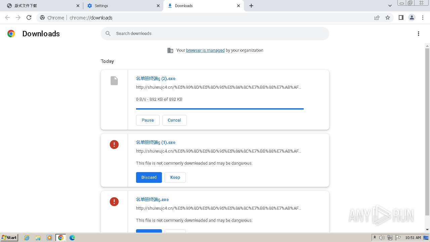Cancel the 名单册终端g (2).exe download

point(174,120)
